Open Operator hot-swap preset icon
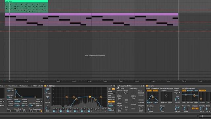Screen dimensions: 211x119 40,86
